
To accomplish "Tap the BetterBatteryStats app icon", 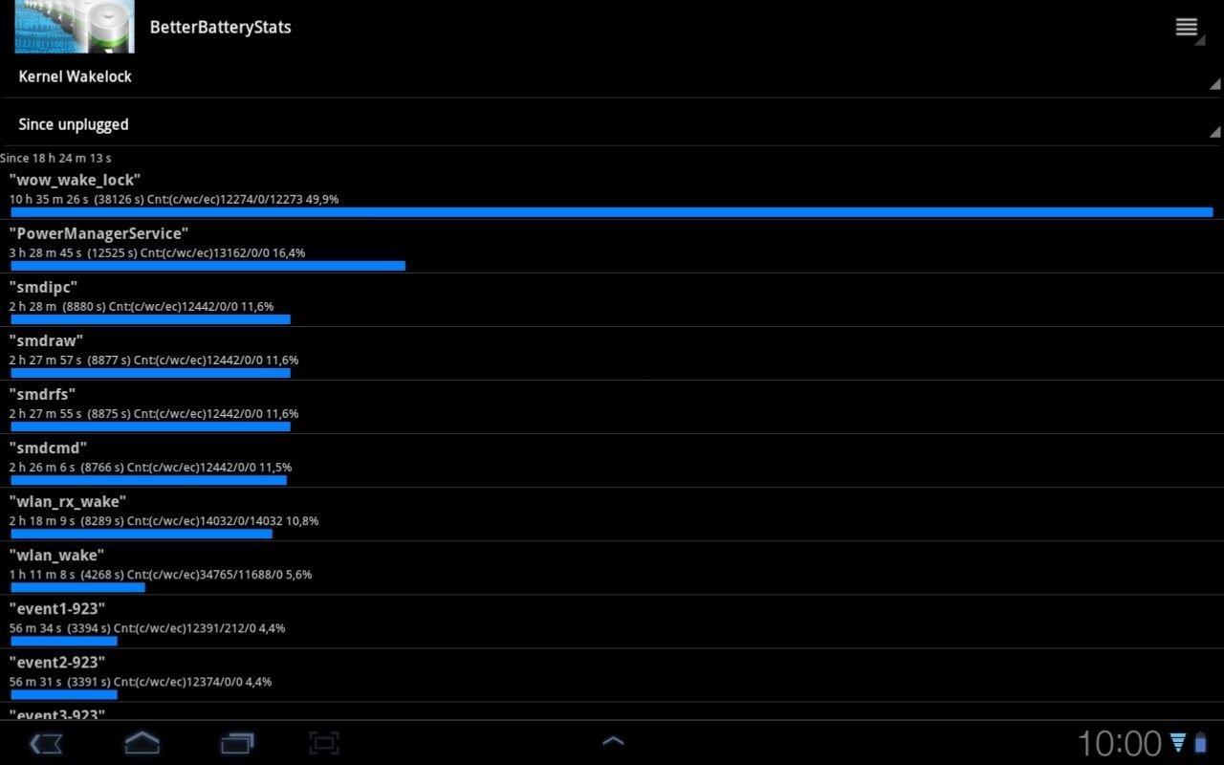I will coord(75,26).
